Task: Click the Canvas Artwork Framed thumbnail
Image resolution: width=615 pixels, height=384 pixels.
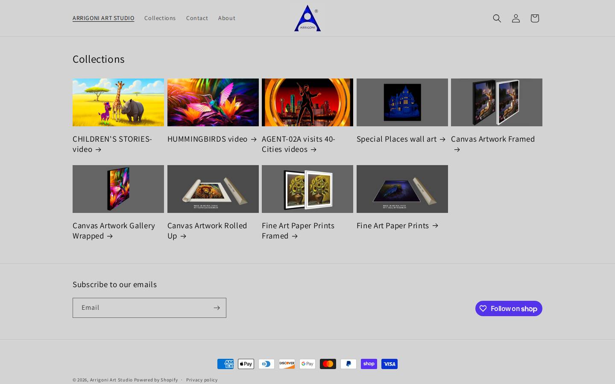Action: coord(497,102)
